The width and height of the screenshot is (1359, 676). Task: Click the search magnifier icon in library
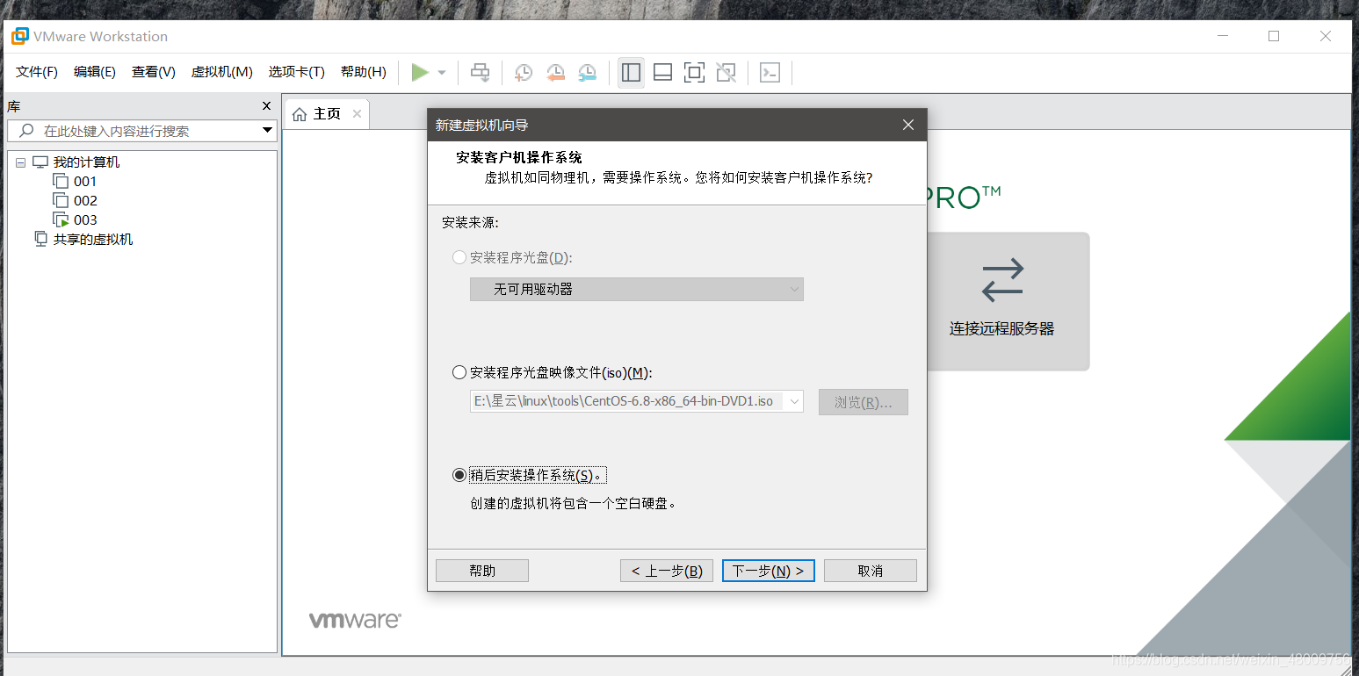26,131
